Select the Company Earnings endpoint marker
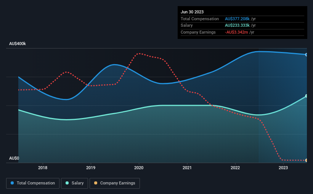Image resolution: width=313 pixels, height=194 pixels. [306, 160]
